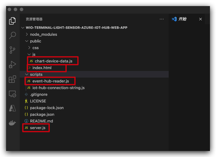The image size is (216, 157).
Task: Click the JS icon beside chart-device-data.js
Action: pos(31,61)
